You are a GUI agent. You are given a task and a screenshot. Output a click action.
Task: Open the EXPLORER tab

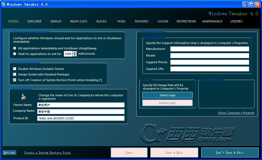(34, 21)
